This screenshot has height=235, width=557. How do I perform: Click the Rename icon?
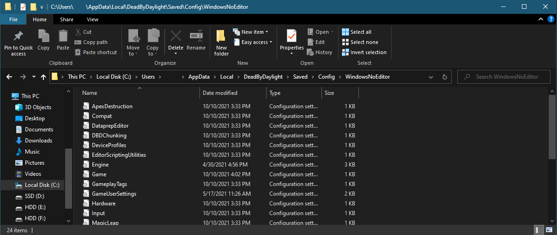(196, 36)
